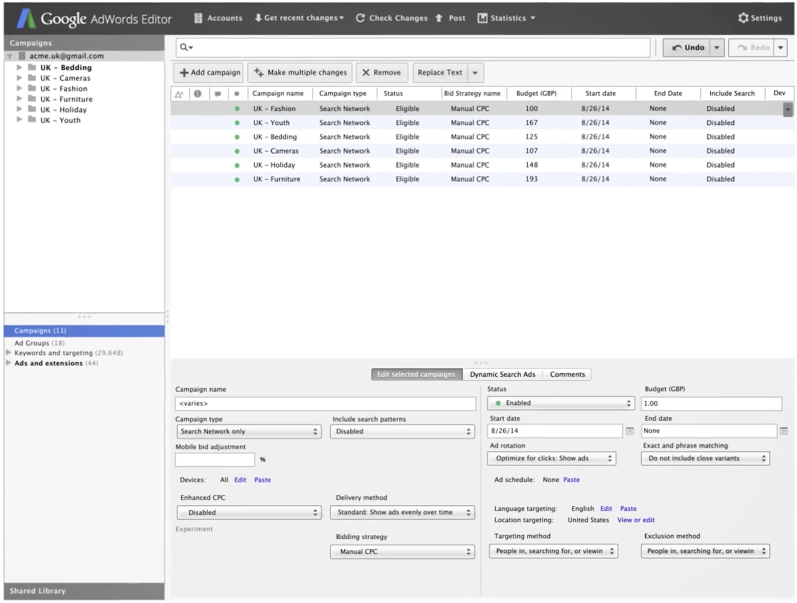Sort by the error icon column
Image resolution: width=797 pixels, height=603 pixels.
(198, 94)
